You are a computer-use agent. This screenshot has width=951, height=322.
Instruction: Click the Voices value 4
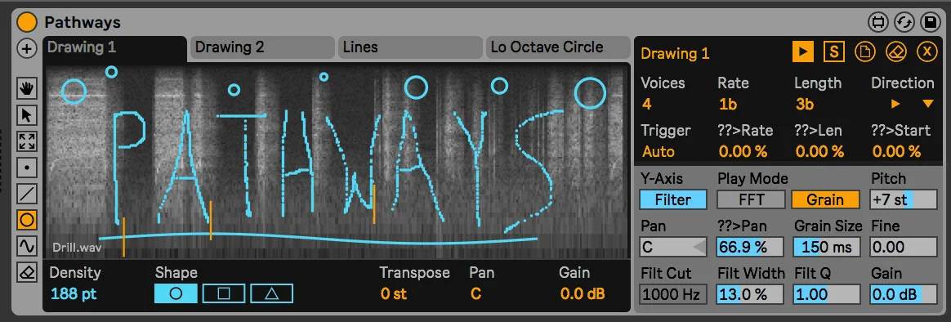[646, 105]
